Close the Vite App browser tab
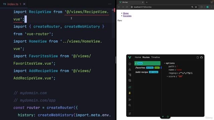The height and width of the screenshot is (120, 214). pyautogui.click(x=143, y=2)
